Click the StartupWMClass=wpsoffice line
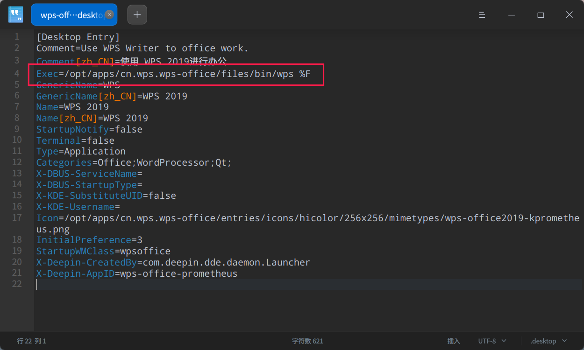Viewport: 584px width, 350px height. 103,251
